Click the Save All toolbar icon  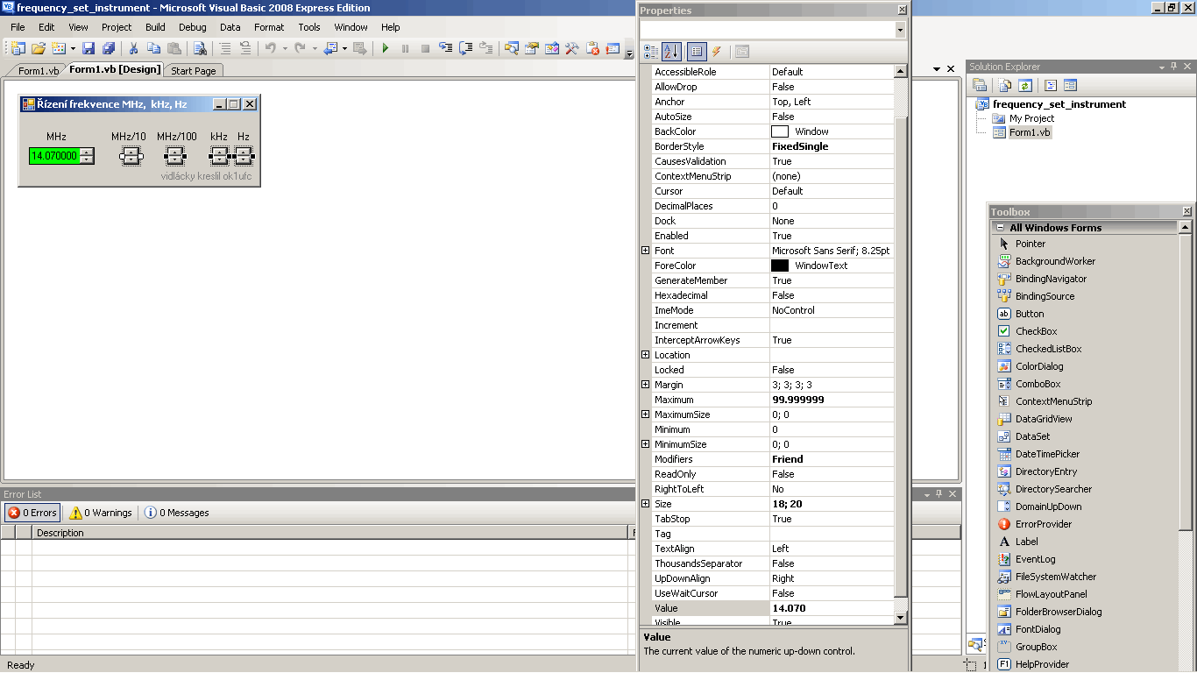pos(109,49)
